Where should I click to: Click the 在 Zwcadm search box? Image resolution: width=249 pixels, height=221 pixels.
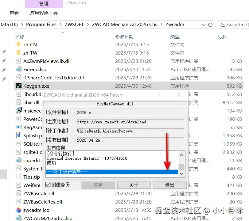(x=233, y=25)
